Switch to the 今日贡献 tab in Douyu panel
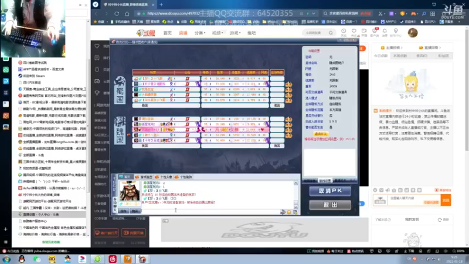469x264 pixels. click(x=380, y=56)
